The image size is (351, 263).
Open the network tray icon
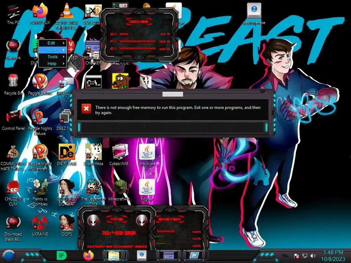point(305,255)
